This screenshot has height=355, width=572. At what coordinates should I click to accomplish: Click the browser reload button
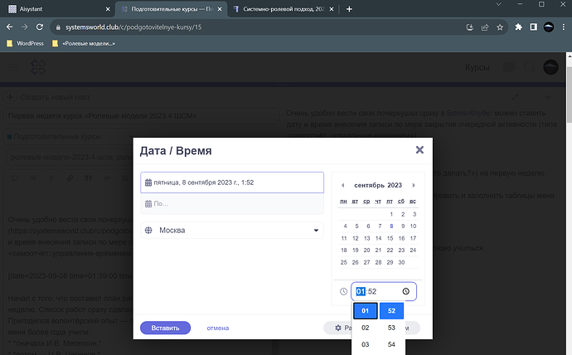point(41,27)
